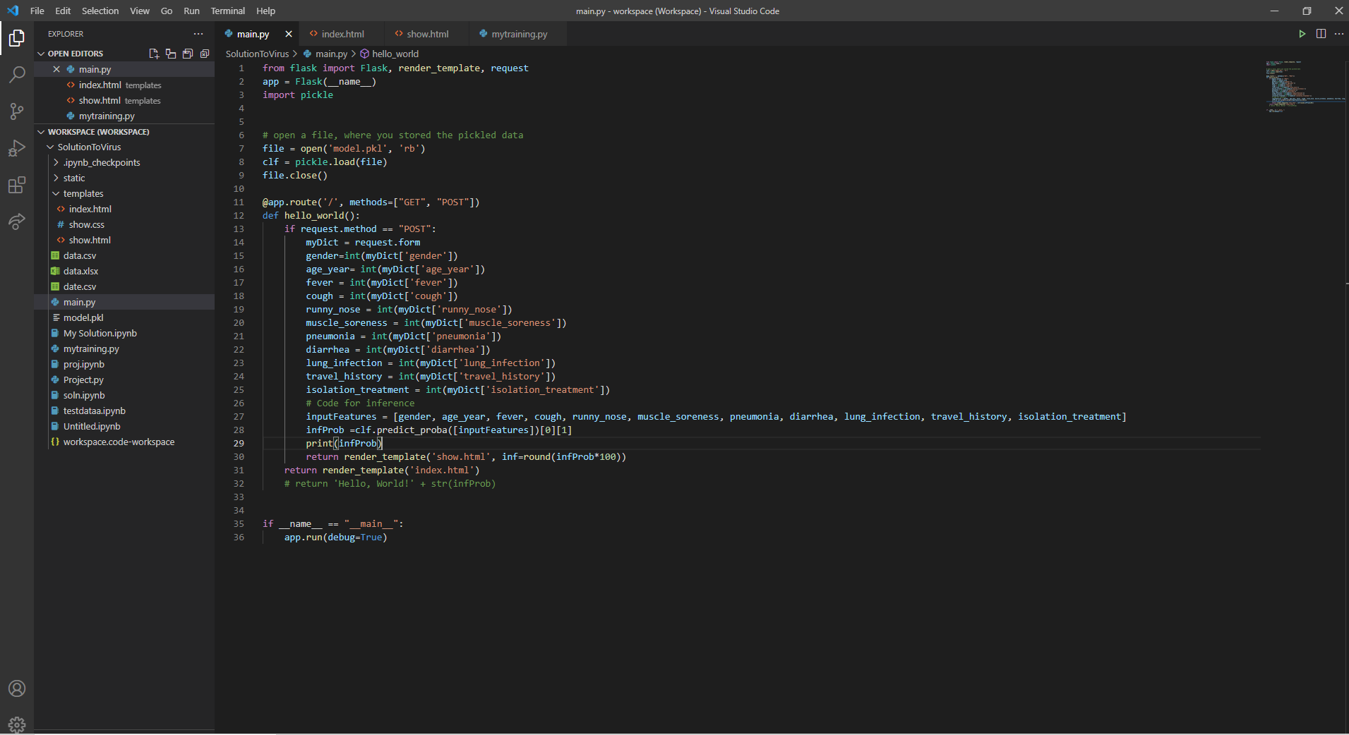Click Save All icon in Open Editors
1349x735 pixels.
tap(188, 54)
